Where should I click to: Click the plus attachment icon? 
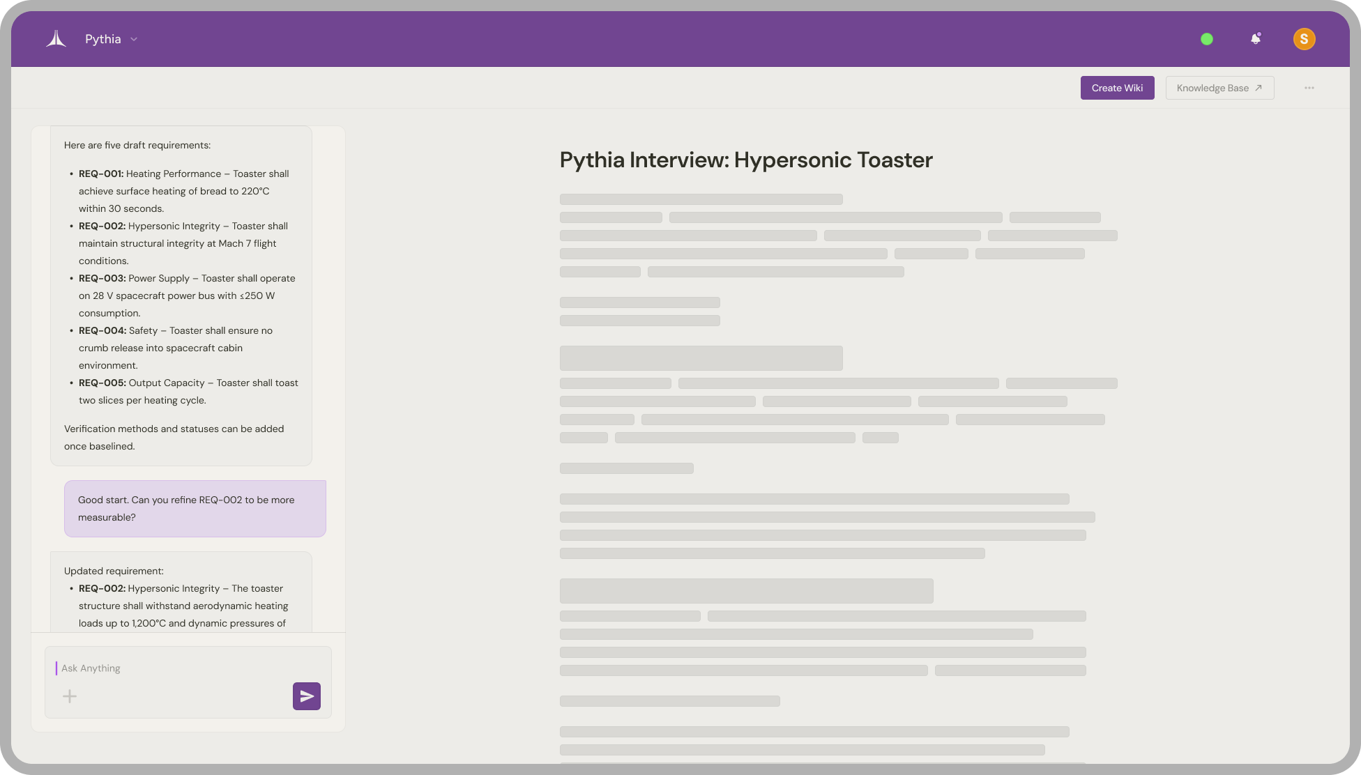[70, 696]
